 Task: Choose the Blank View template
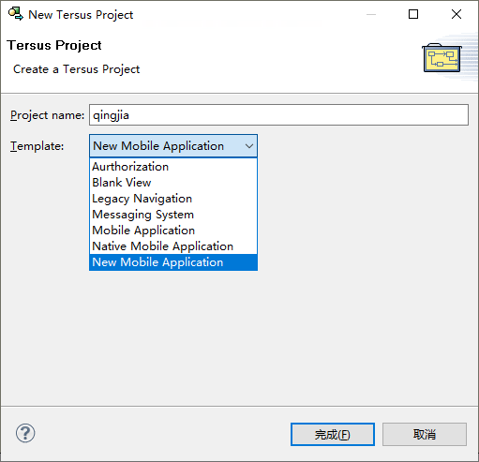[x=173, y=183]
